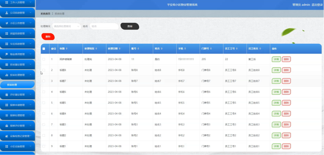Click the 管理员 admin label in header
Viewport: 324px width, 155px height.
coord(301,5)
